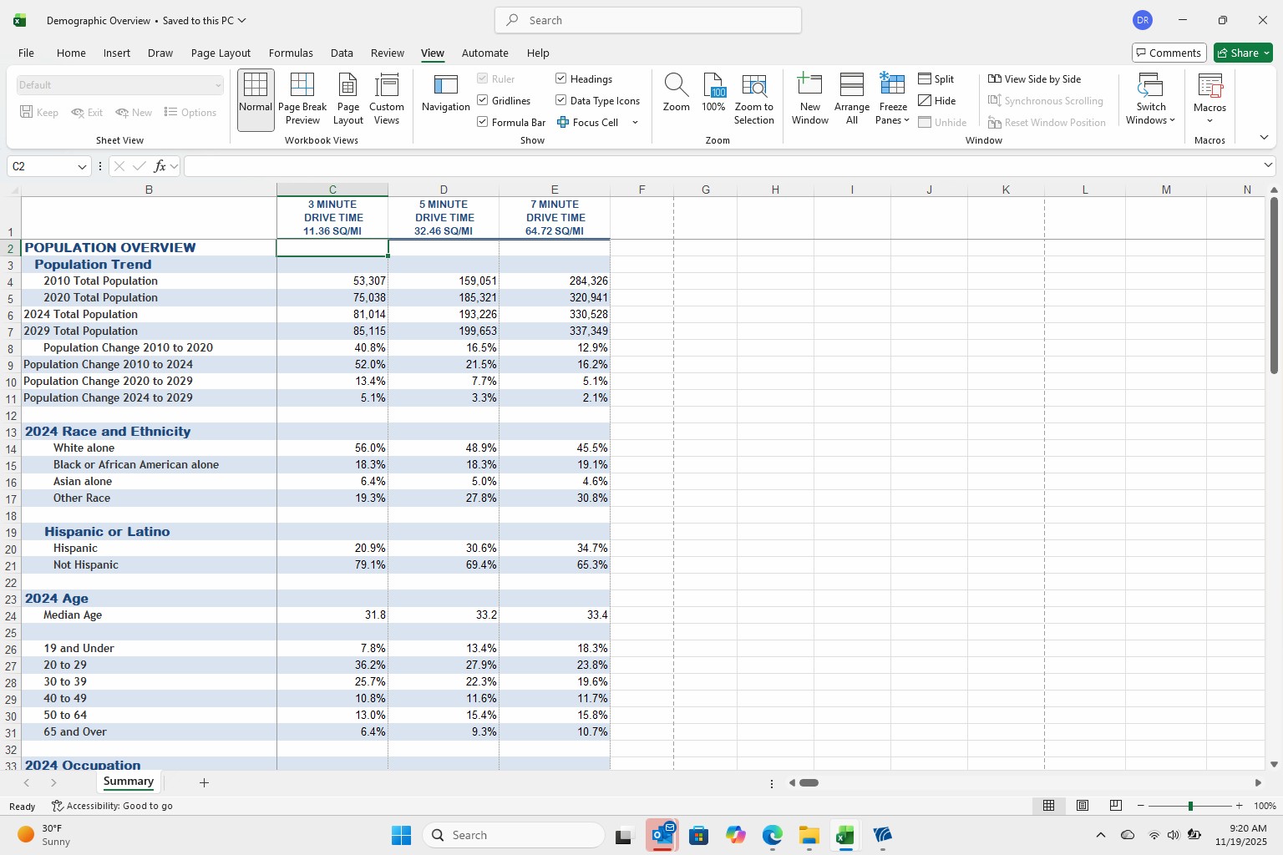Adjust the zoom slider in status bar
Viewport: 1283px width, 855px height.
[x=1190, y=806]
